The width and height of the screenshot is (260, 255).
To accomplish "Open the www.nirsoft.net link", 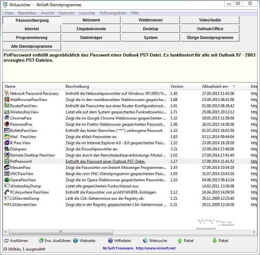I will (155, 248).
